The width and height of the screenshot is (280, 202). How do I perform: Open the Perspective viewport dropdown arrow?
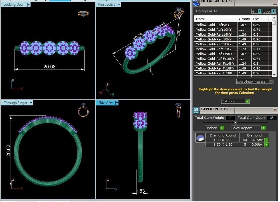119,5
